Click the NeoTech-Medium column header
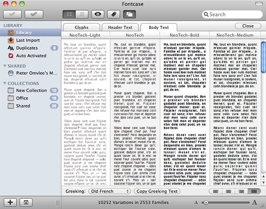The height and width of the screenshot is (209, 266). (235, 35)
